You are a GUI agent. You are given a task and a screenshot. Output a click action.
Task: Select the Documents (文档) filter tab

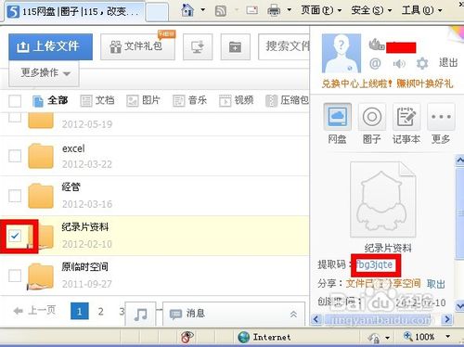(x=97, y=100)
